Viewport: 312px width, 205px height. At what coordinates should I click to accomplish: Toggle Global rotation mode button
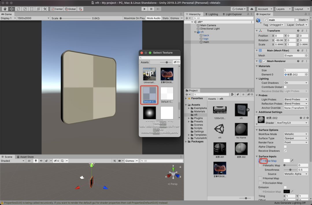coord(70,9)
